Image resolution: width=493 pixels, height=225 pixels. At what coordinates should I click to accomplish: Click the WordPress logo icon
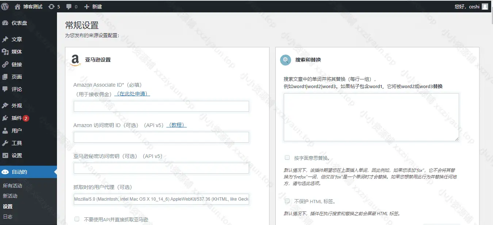[x=5, y=7]
